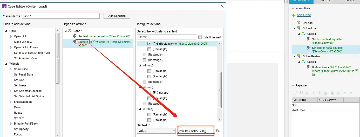Viewport: 360px width, 137px height.
Task: Expand the Open Link action options
Action: coord(11,37)
